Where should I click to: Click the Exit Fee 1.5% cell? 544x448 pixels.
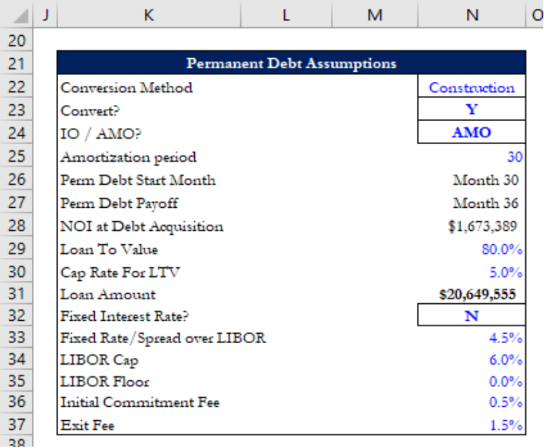pos(472,425)
